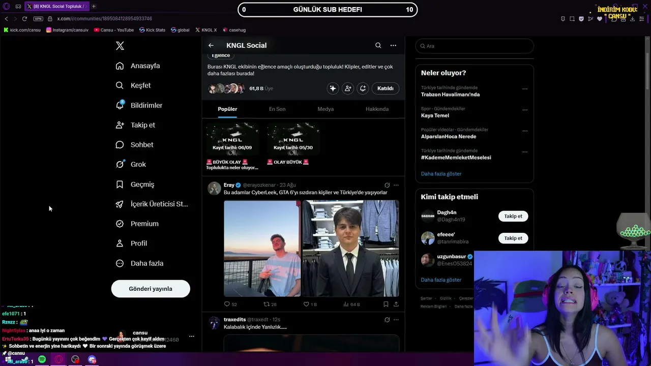651x366 pixels.
Task: Invite members with add-person icon
Action: point(348,88)
